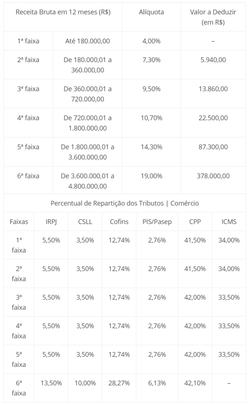The image size is (249, 405).
Task: Click the 13,50% IRPJ cell
Action: 51,383
